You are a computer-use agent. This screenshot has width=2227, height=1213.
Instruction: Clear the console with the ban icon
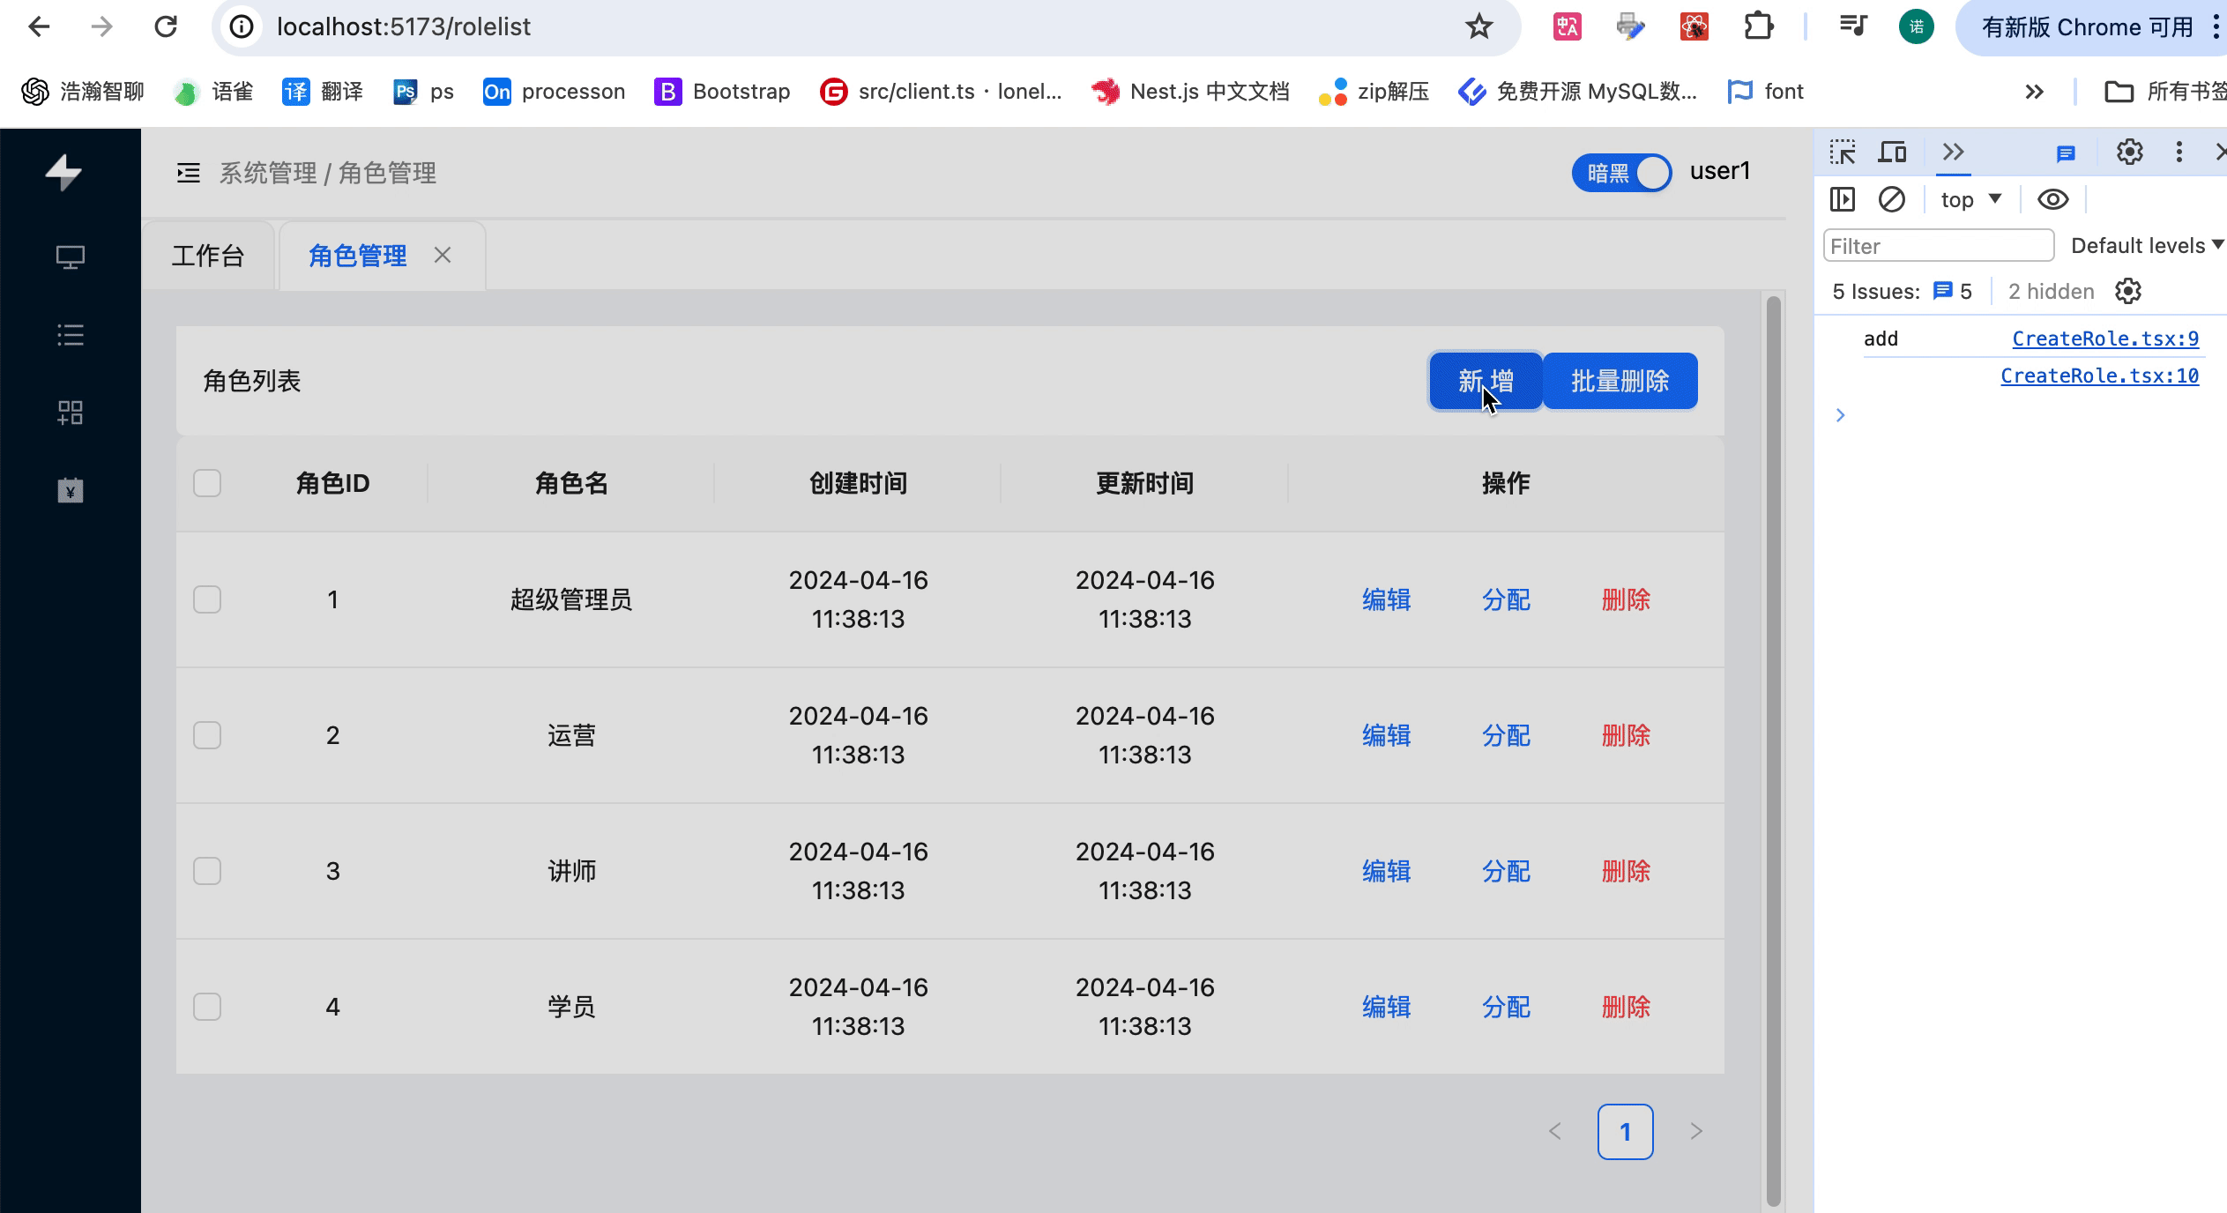pyautogui.click(x=1891, y=200)
